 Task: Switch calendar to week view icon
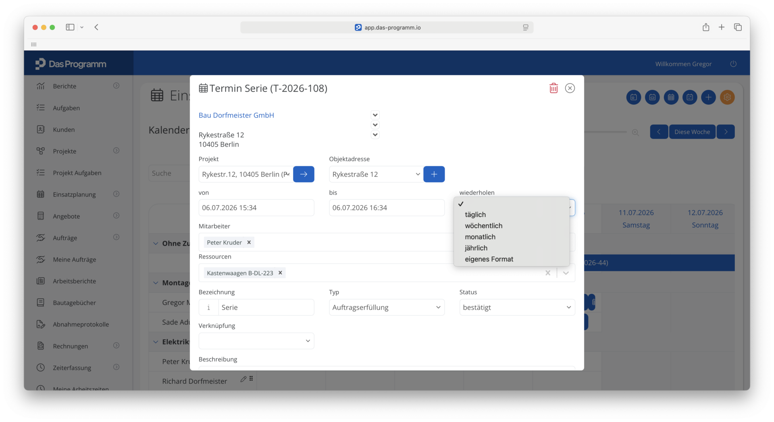pos(652,97)
